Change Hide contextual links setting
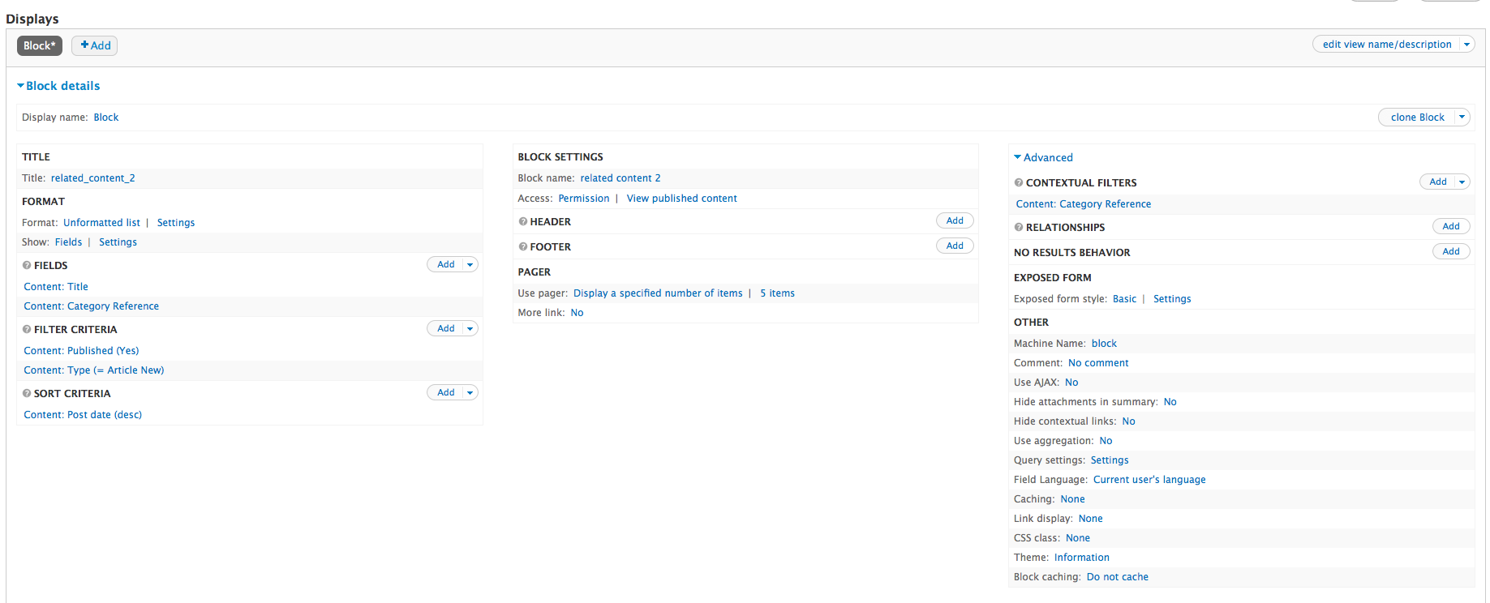Image resolution: width=1490 pixels, height=603 pixels. (1128, 421)
